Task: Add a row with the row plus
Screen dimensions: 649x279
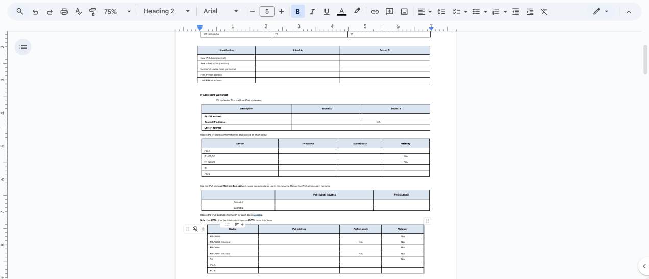Action: 203,229
